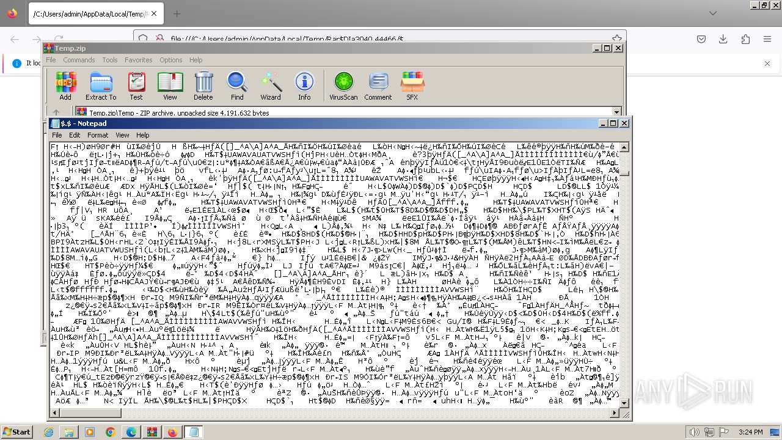Click Firefox forward navigation arrow
Image resolution: width=782 pixels, height=440 pixels.
[x=37, y=39]
